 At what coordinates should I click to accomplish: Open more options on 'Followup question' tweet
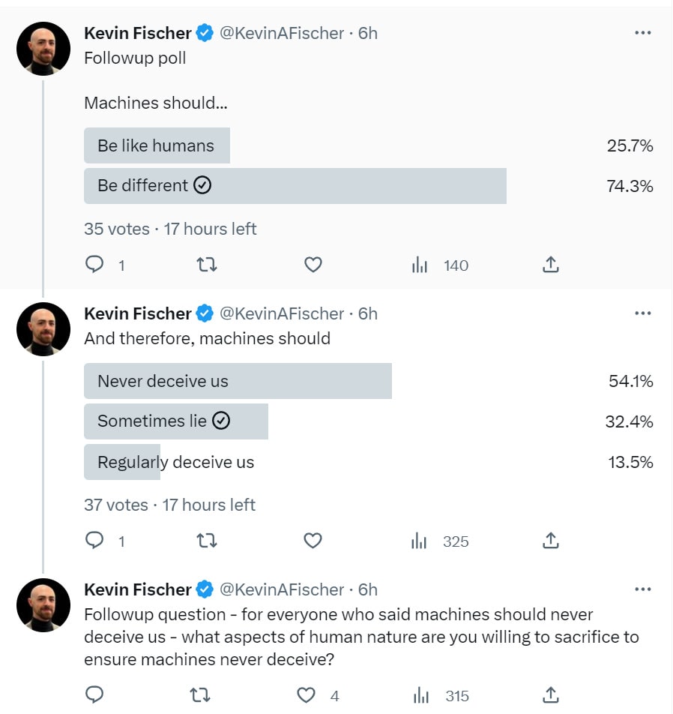pos(642,589)
